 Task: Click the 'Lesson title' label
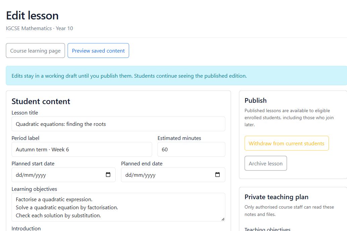[x=25, y=113]
